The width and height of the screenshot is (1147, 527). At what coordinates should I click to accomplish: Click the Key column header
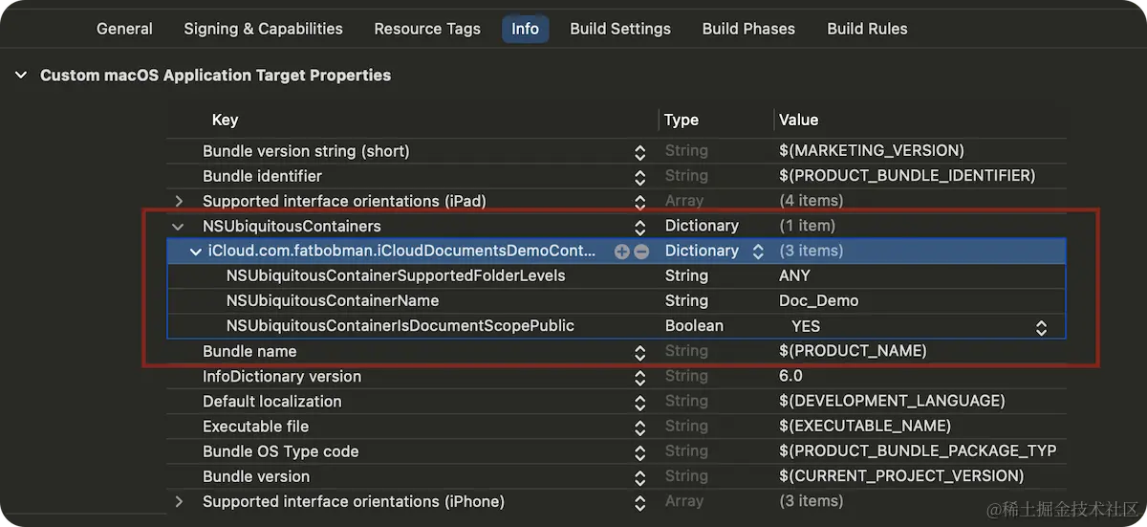coord(225,121)
